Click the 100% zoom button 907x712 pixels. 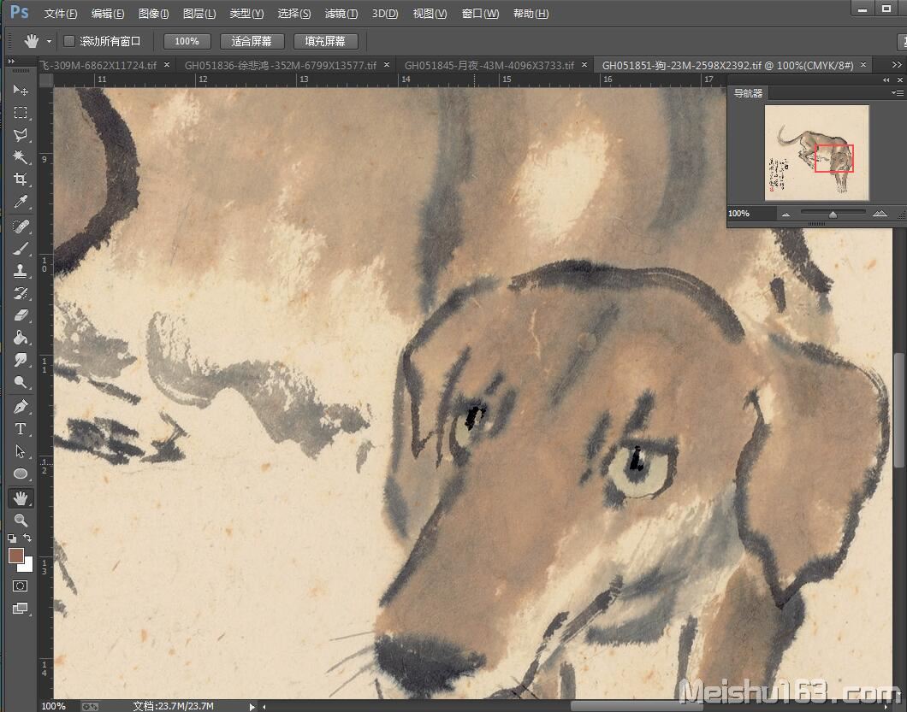coord(187,41)
